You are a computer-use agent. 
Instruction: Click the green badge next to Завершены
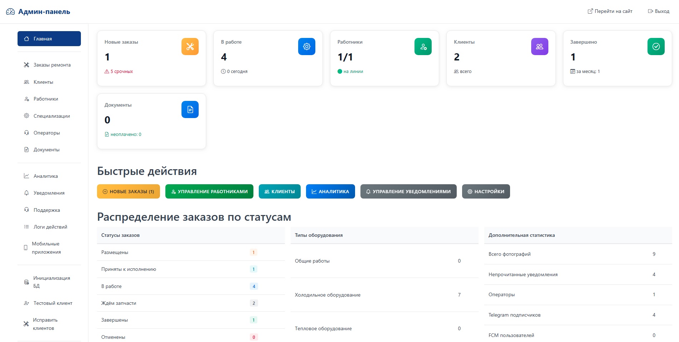[254, 320]
